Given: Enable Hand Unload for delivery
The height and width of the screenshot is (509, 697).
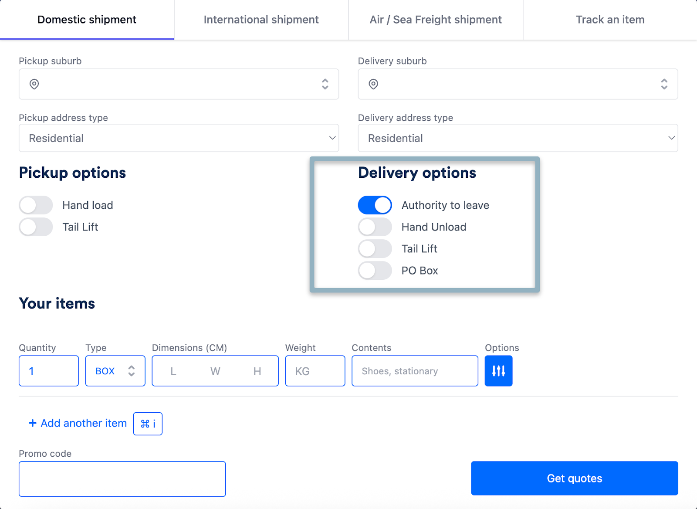Looking at the screenshot, I should coord(375,227).
